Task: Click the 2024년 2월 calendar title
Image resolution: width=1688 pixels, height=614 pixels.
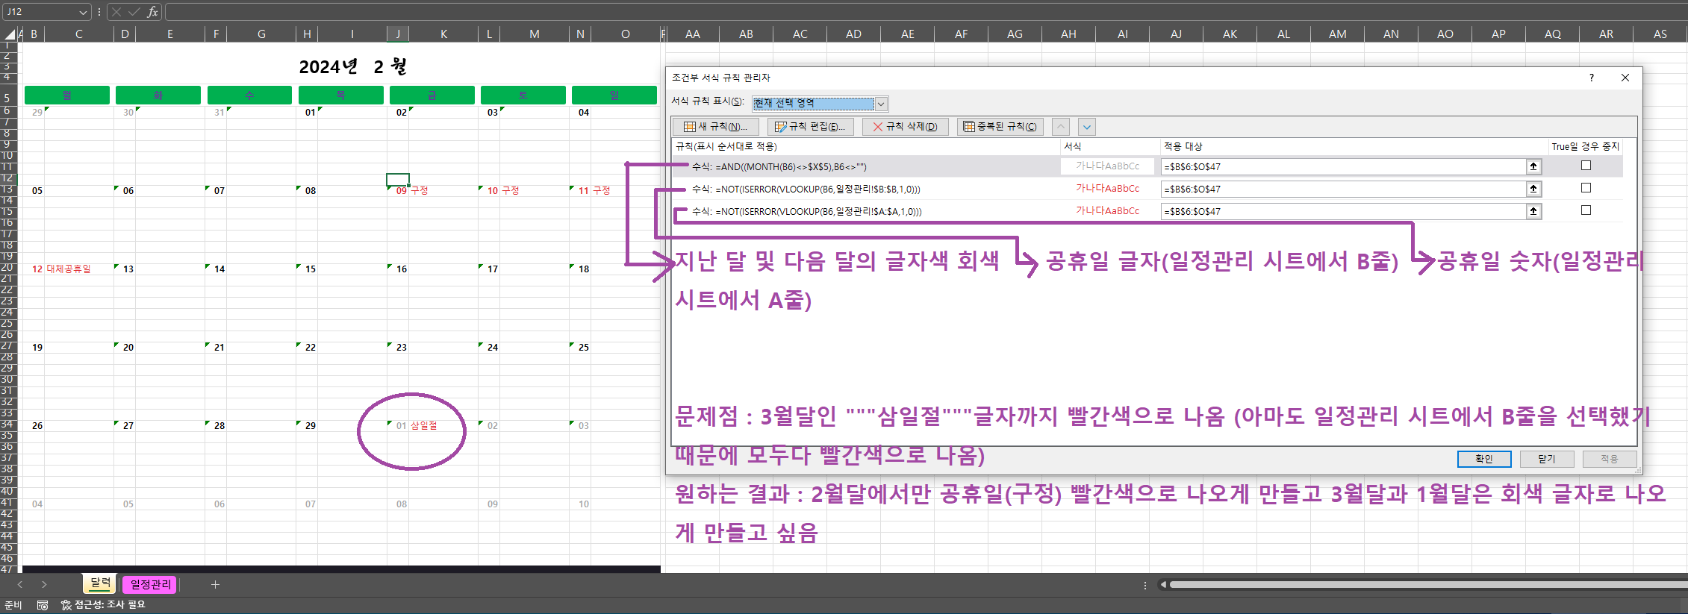Action: tap(352, 66)
